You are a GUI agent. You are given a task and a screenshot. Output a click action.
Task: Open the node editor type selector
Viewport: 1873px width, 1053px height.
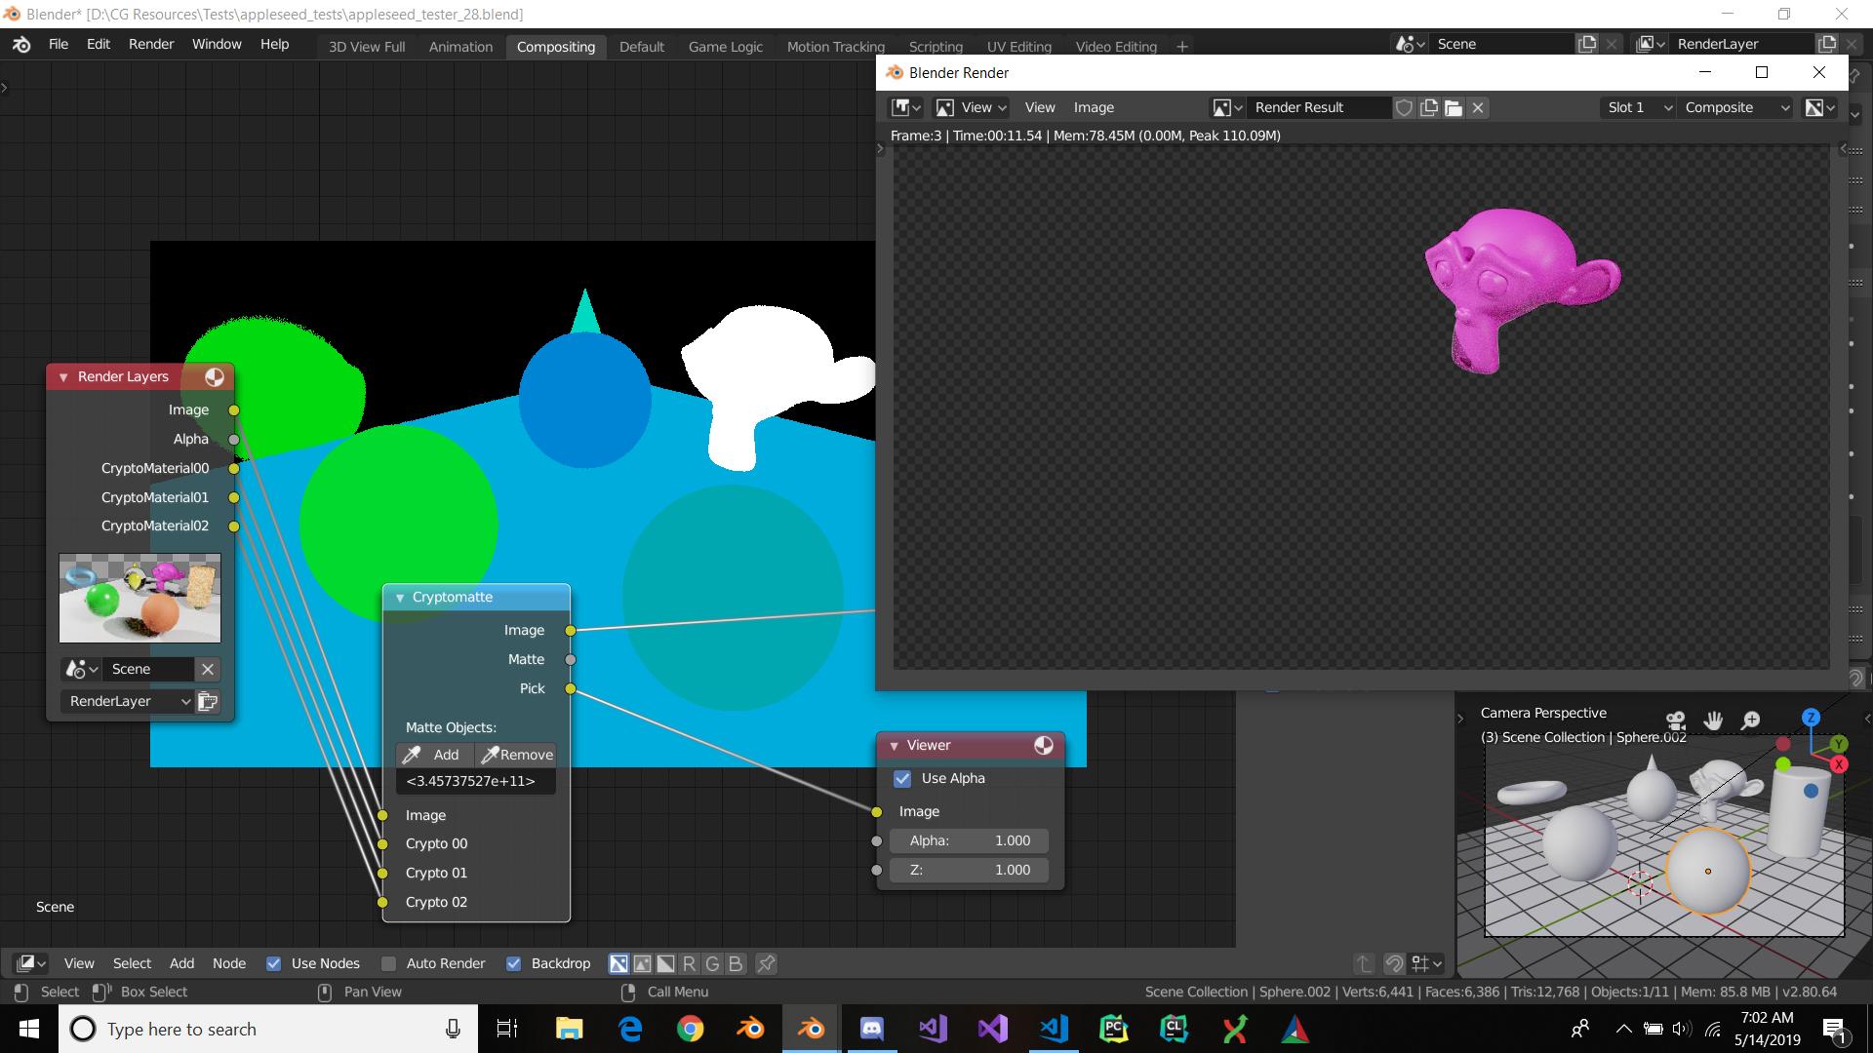point(31,963)
